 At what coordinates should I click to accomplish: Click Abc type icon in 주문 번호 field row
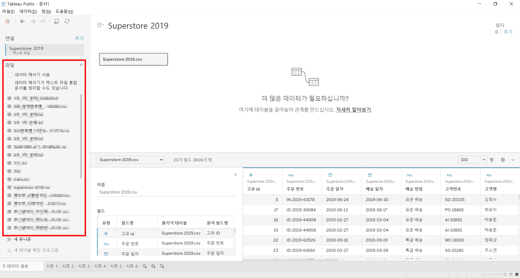coord(106,244)
